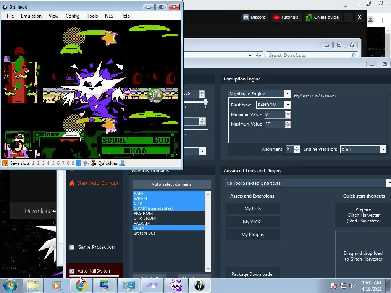Select save slot 3 in BizHawk
The height and width of the screenshot is (293, 391).
click(x=44, y=163)
